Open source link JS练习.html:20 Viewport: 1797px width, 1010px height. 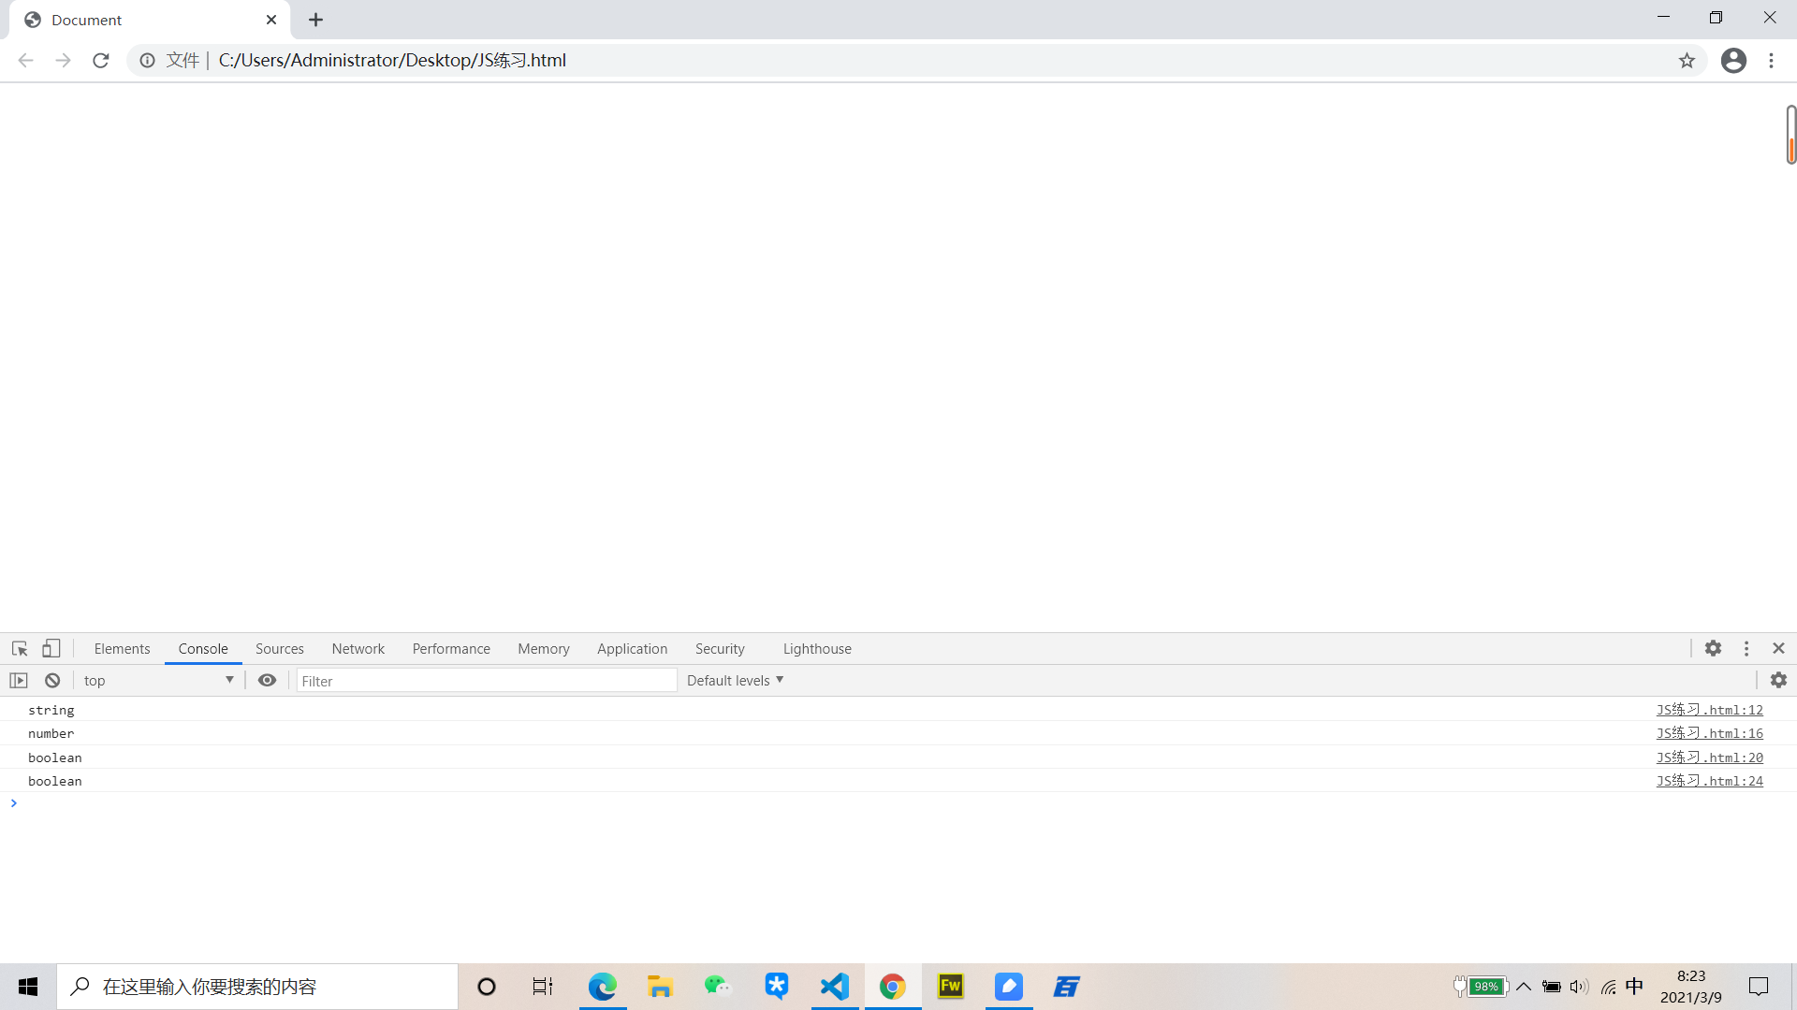tap(1709, 757)
